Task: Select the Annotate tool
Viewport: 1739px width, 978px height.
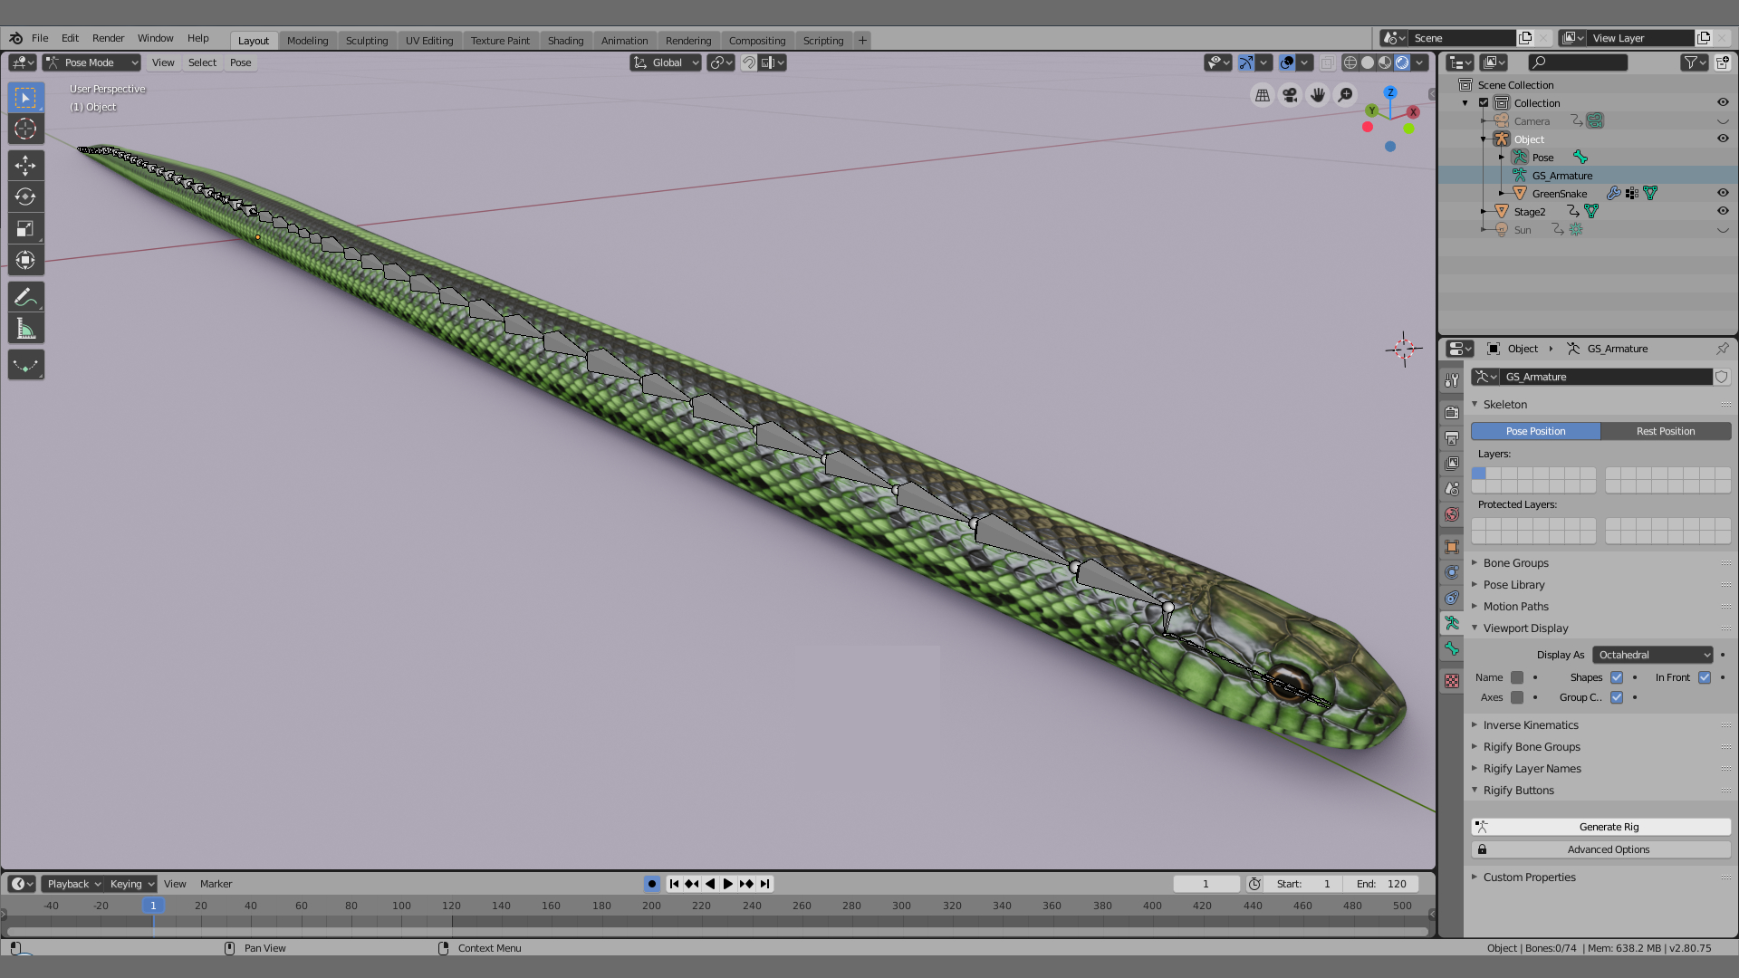Action: pos(25,296)
